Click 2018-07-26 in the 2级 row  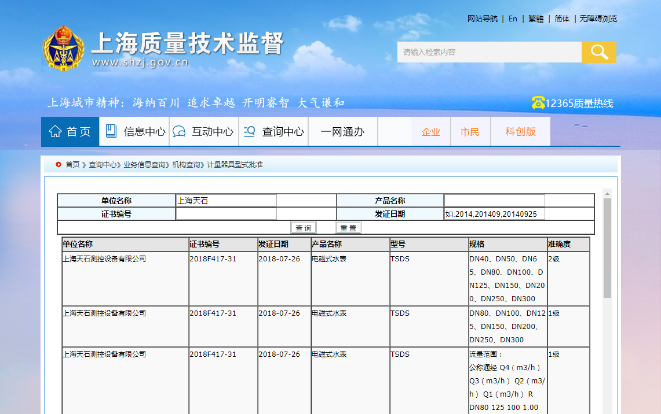point(279,259)
